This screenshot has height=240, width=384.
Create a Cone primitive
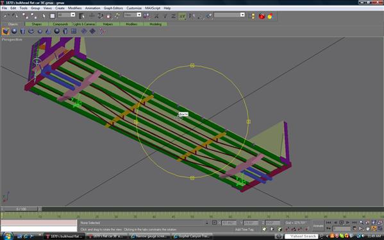coord(48,31)
